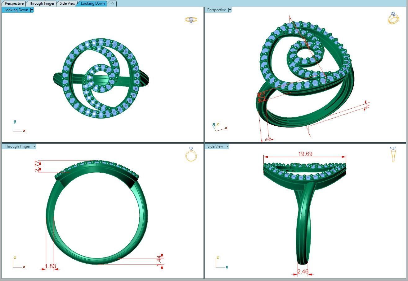408x281 pixels.
Task: Open the Side View viewport dropdown arrow
Action: (227, 146)
